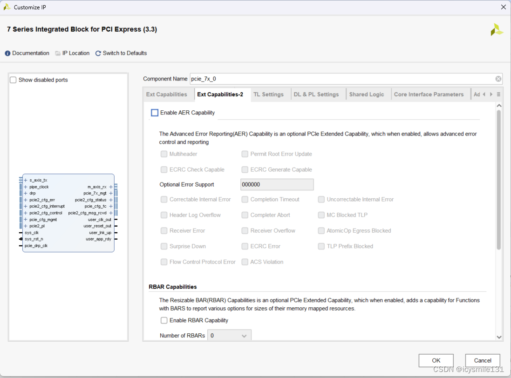Open the Number of RBARs dropdown
This screenshot has width=511, height=378.
(x=230, y=336)
